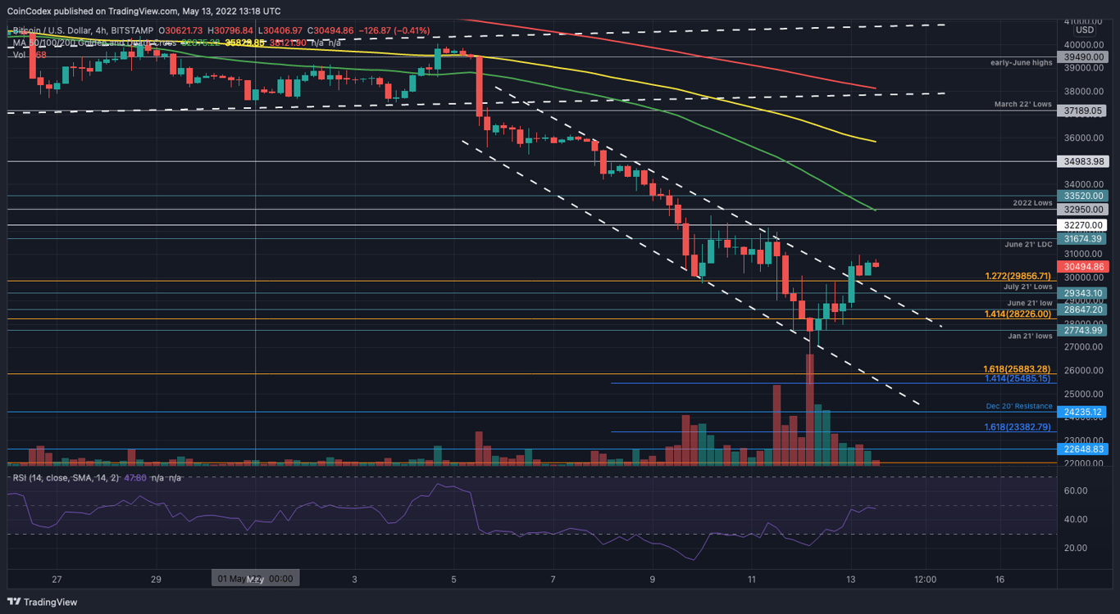Click the '2022 Lows' text annotation
Image resolution: width=1120 pixels, height=614 pixels.
click(1032, 201)
